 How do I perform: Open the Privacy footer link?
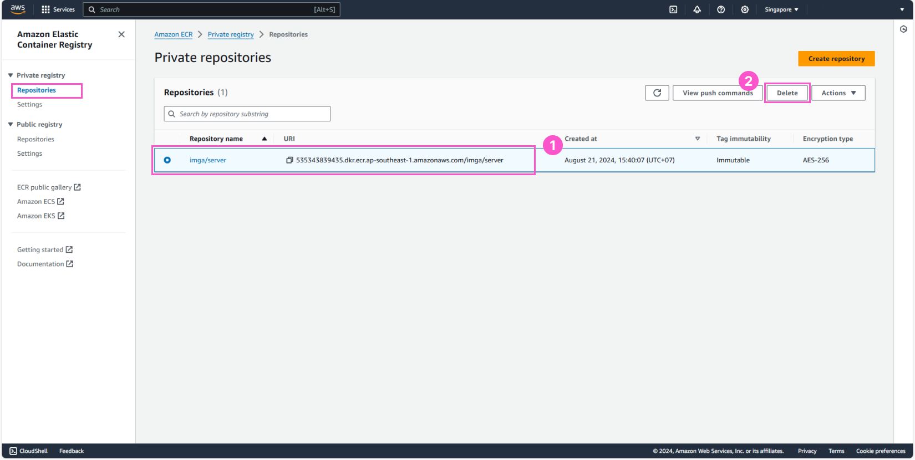tap(807, 451)
